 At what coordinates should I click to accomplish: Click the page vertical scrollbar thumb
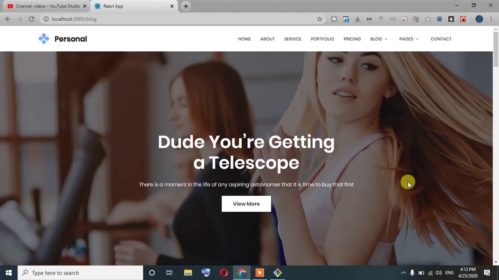(x=496, y=49)
